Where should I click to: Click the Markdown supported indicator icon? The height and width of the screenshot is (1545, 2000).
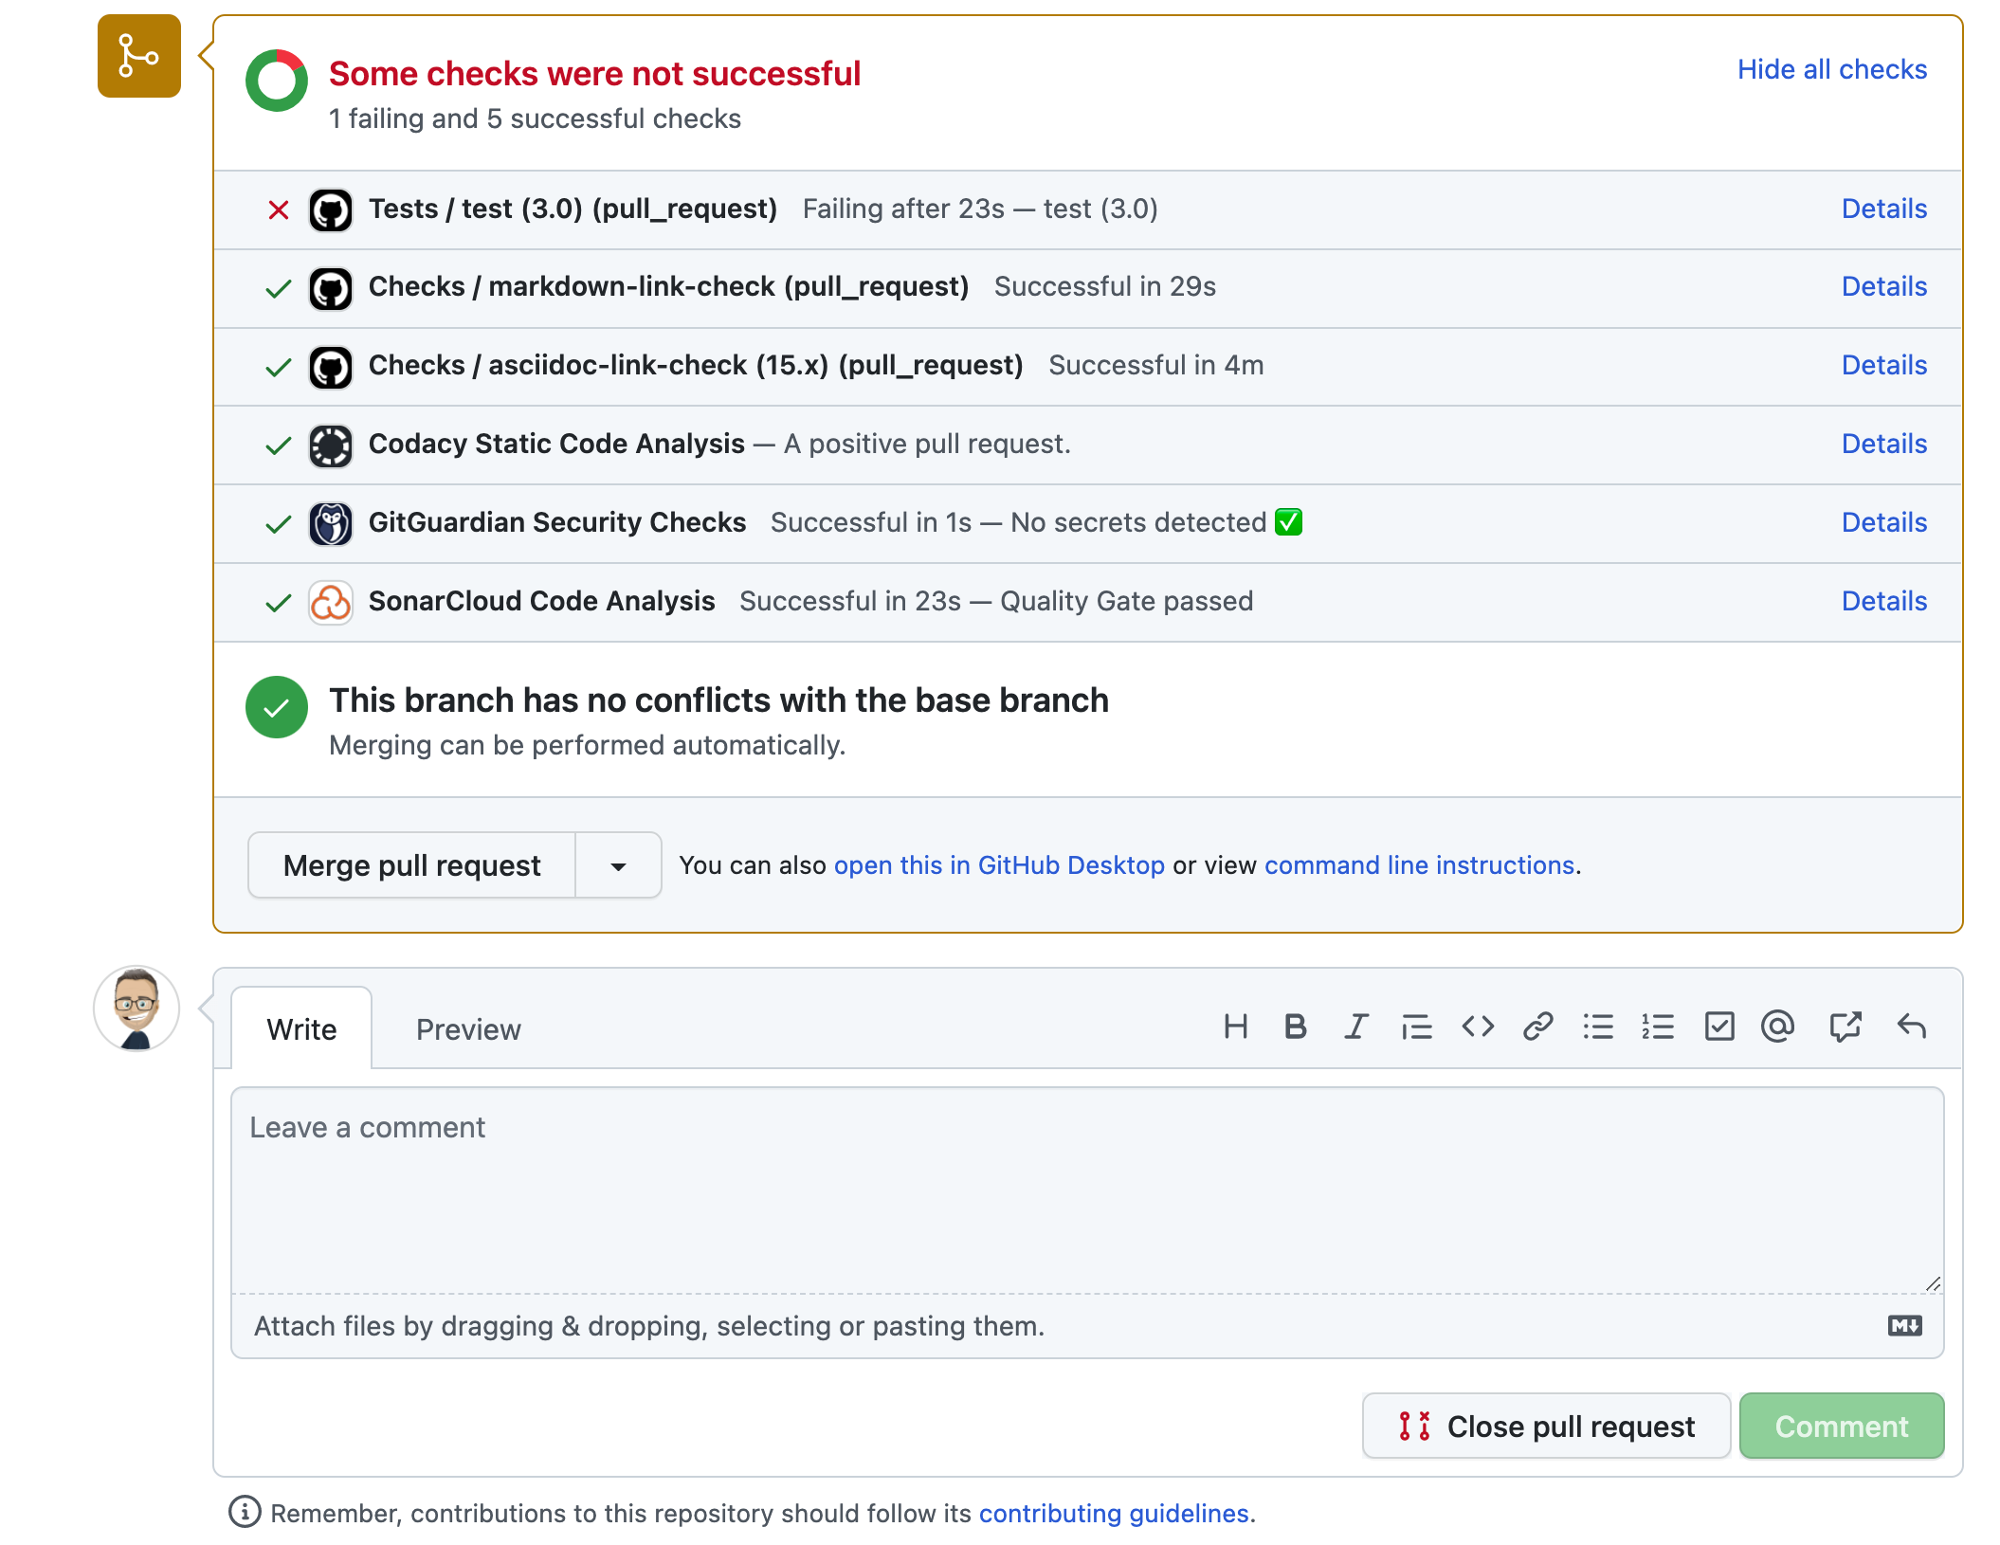pos(1907,1326)
